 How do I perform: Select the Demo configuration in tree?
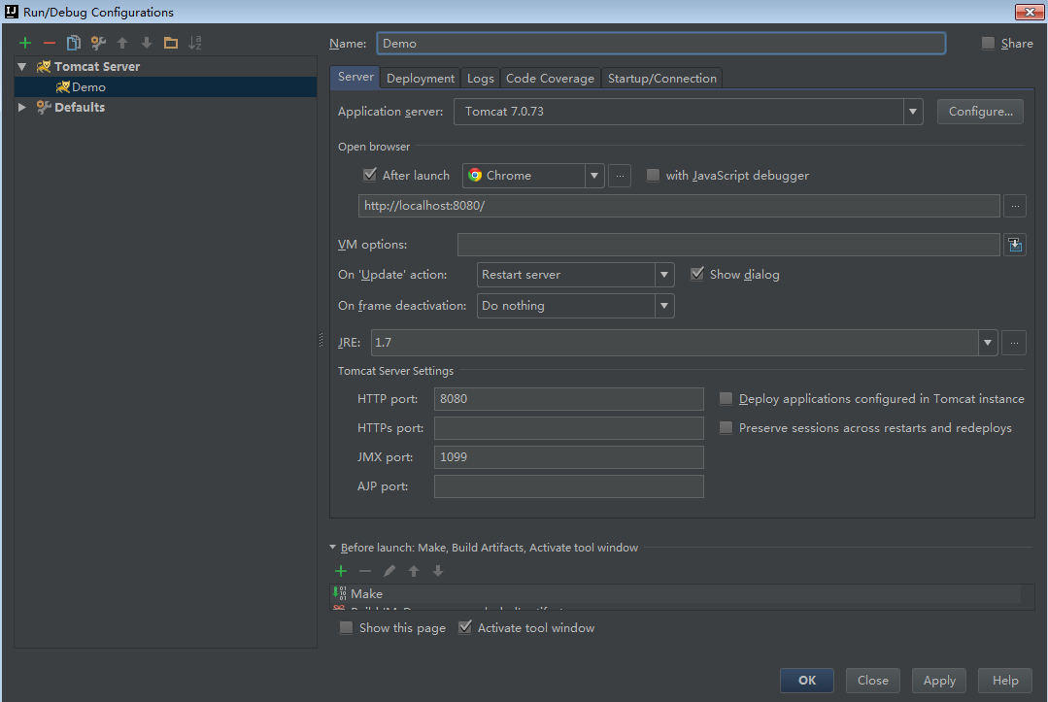tap(88, 87)
